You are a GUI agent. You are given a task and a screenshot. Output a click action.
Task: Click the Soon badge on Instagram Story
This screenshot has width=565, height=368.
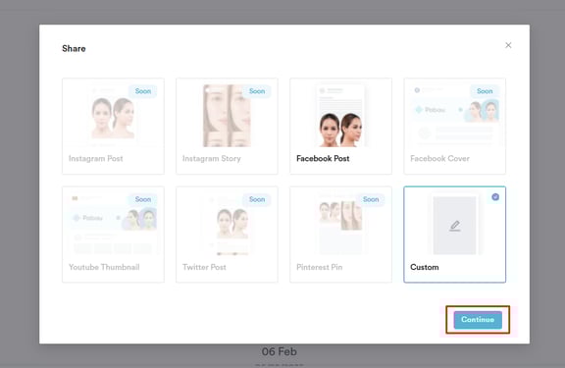(x=257, y=91)
